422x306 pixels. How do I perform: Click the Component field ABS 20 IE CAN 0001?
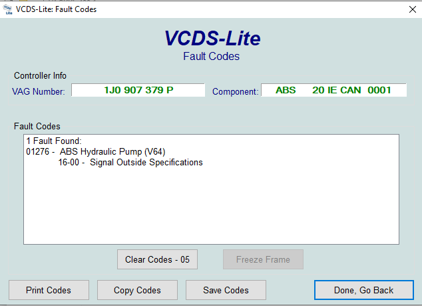coord(333,90)
